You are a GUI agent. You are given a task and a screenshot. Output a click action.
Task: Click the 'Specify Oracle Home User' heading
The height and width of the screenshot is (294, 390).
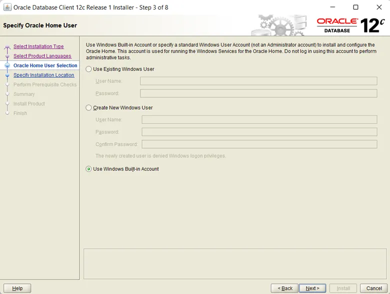click(40, 25)
